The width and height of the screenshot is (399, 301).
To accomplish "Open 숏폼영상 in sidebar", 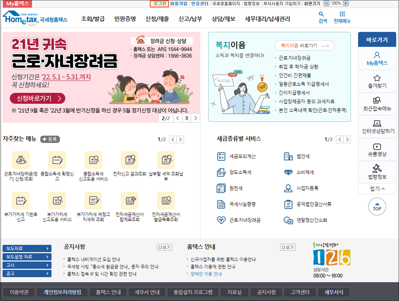I will [x=377, y=150].
